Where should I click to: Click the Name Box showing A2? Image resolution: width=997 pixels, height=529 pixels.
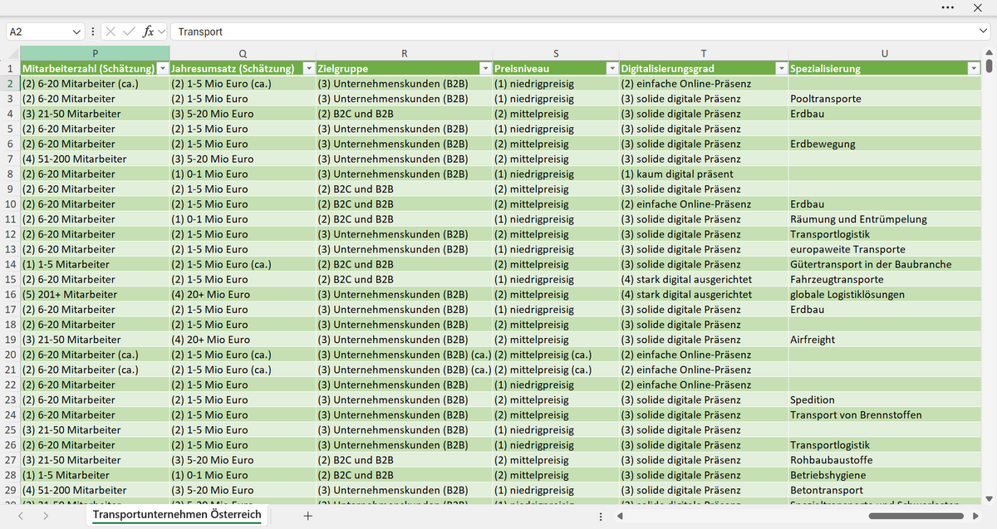pos(39,32)
